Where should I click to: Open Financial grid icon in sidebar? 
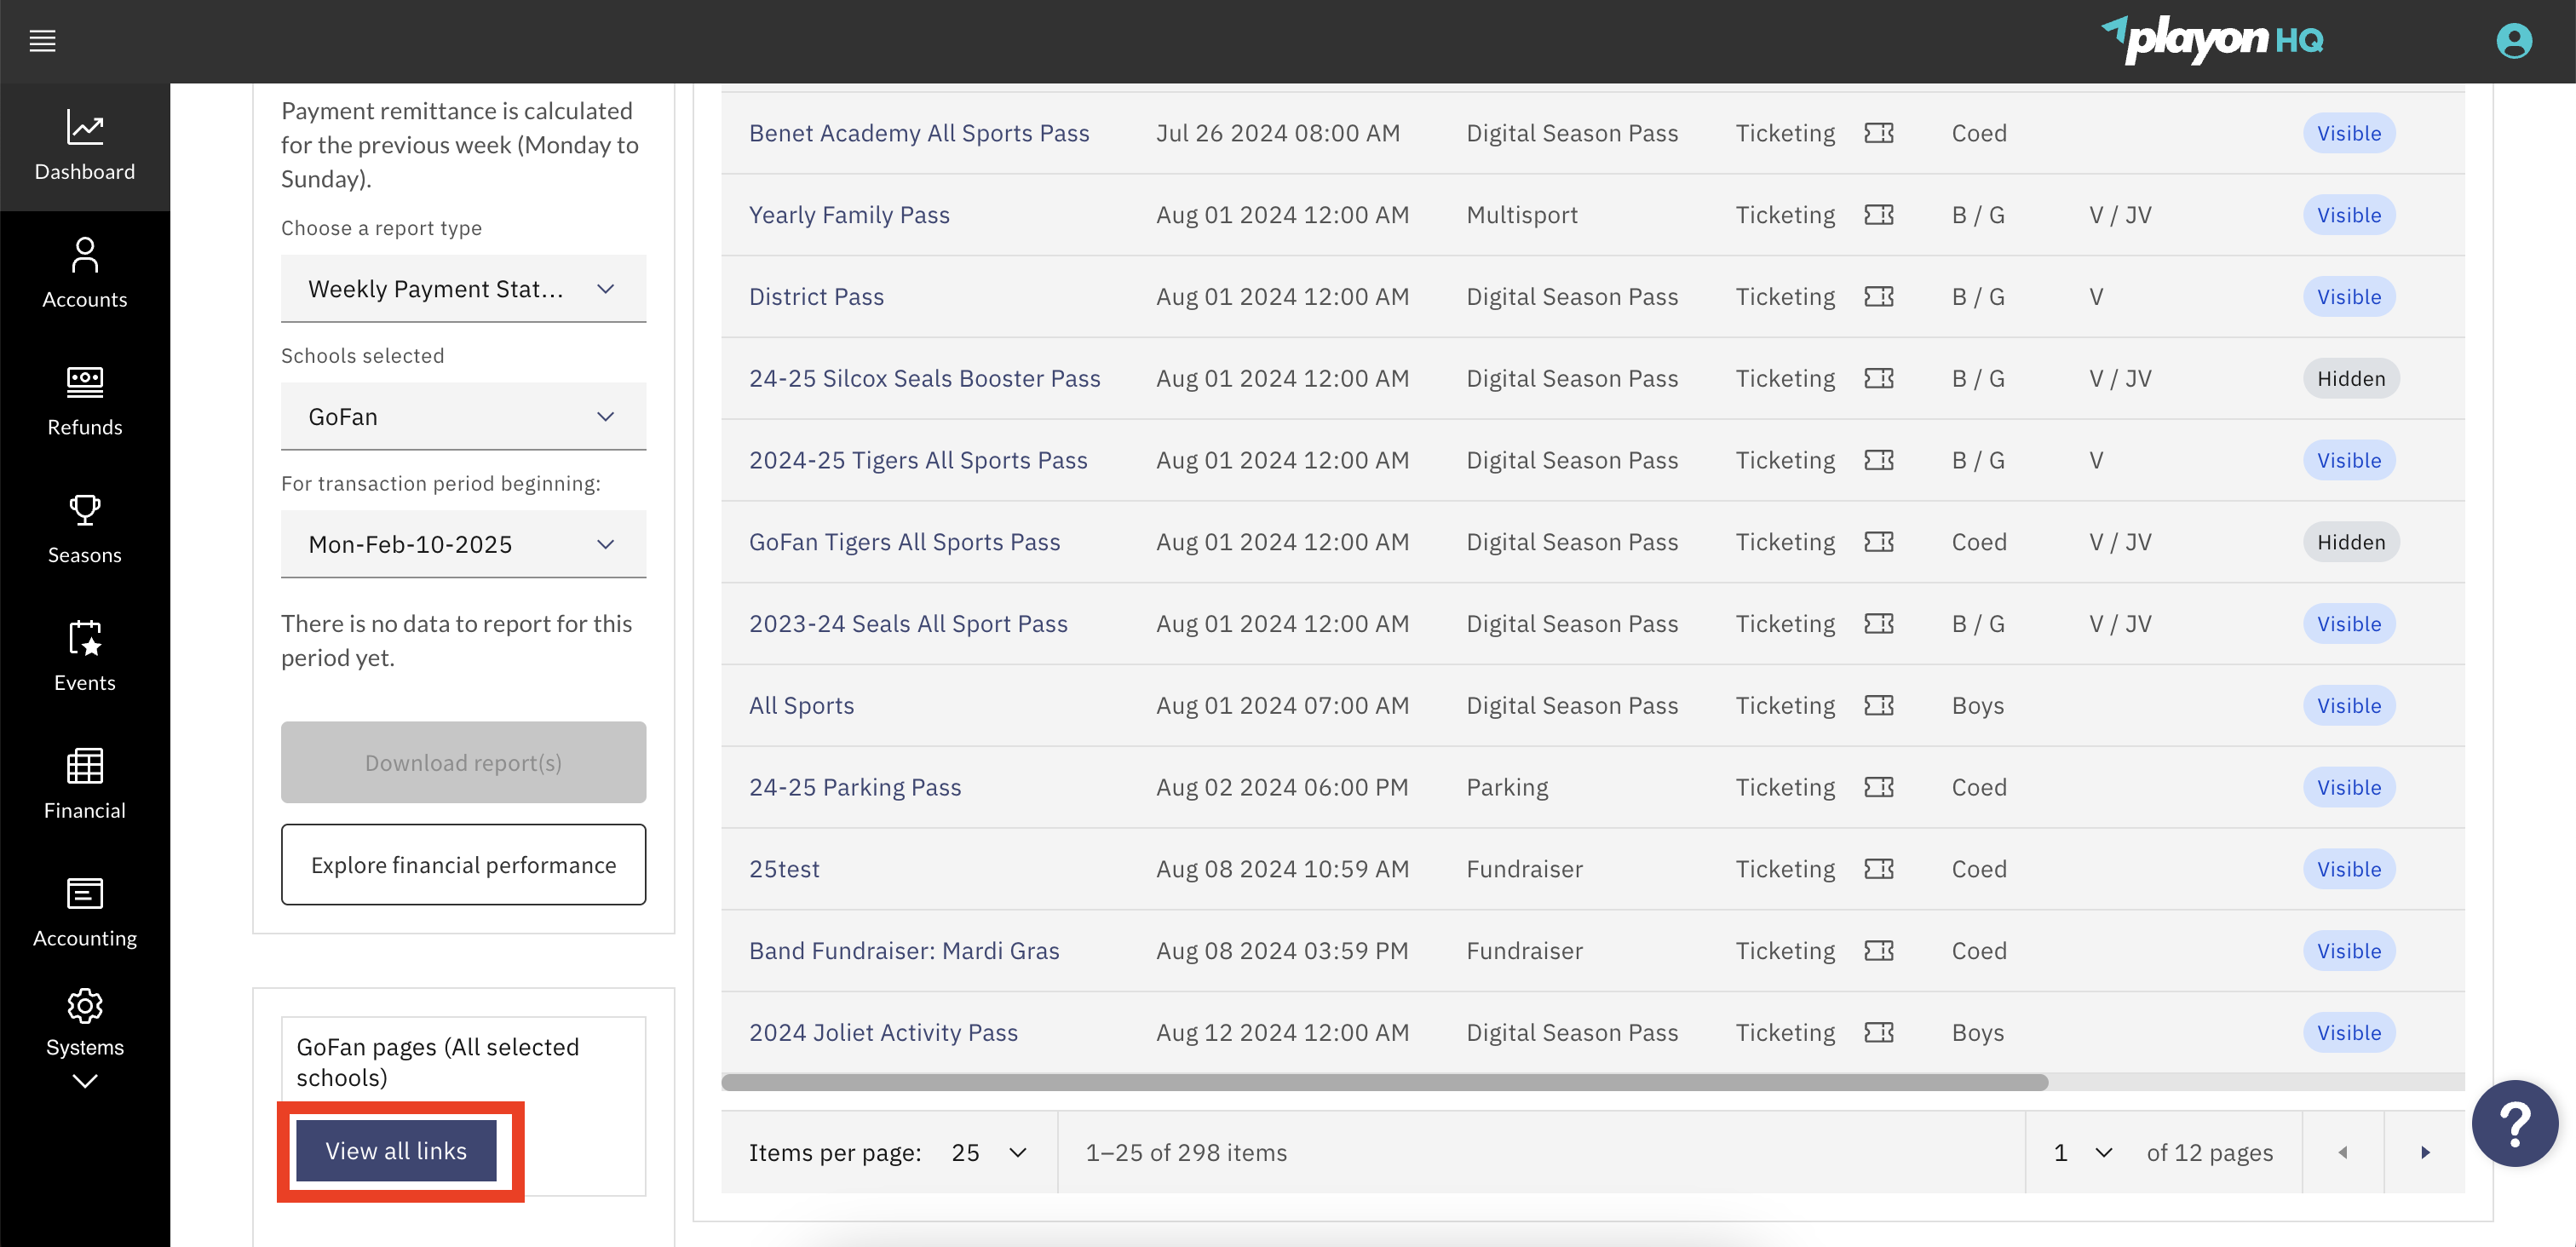(x=85, y=766)
